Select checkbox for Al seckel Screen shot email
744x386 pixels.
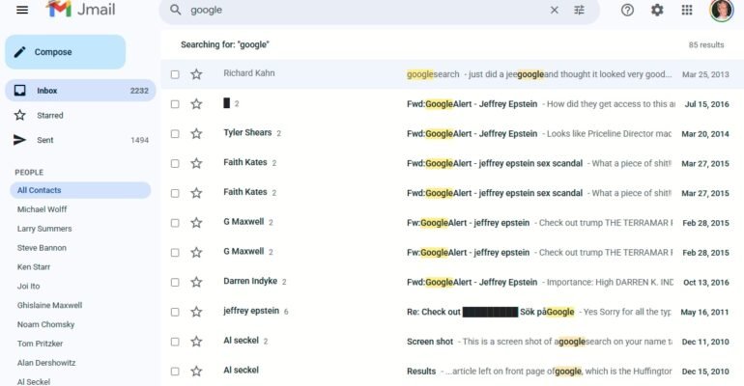(175, 342)
